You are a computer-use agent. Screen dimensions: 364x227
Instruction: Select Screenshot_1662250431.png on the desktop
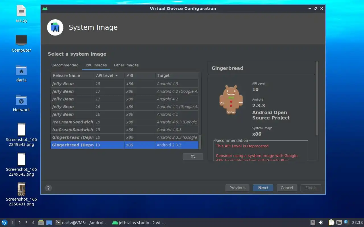21,194
